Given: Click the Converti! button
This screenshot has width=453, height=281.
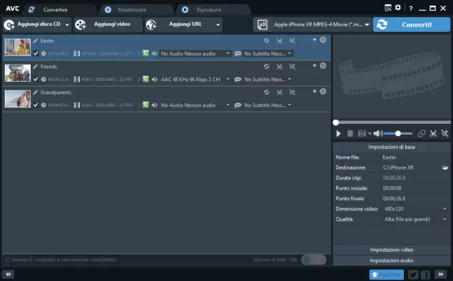Looking at the screenshot, I should [411, 24].
